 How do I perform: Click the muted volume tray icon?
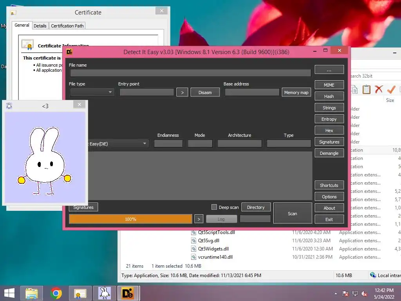pyautogui.click(x=364, y=294)
